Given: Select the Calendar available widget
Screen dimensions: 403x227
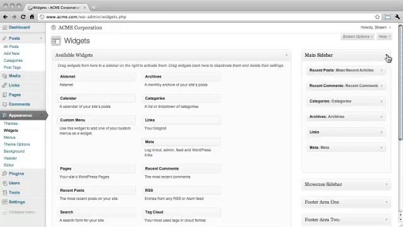Looking at the screenshot, I should click(96, 98).
